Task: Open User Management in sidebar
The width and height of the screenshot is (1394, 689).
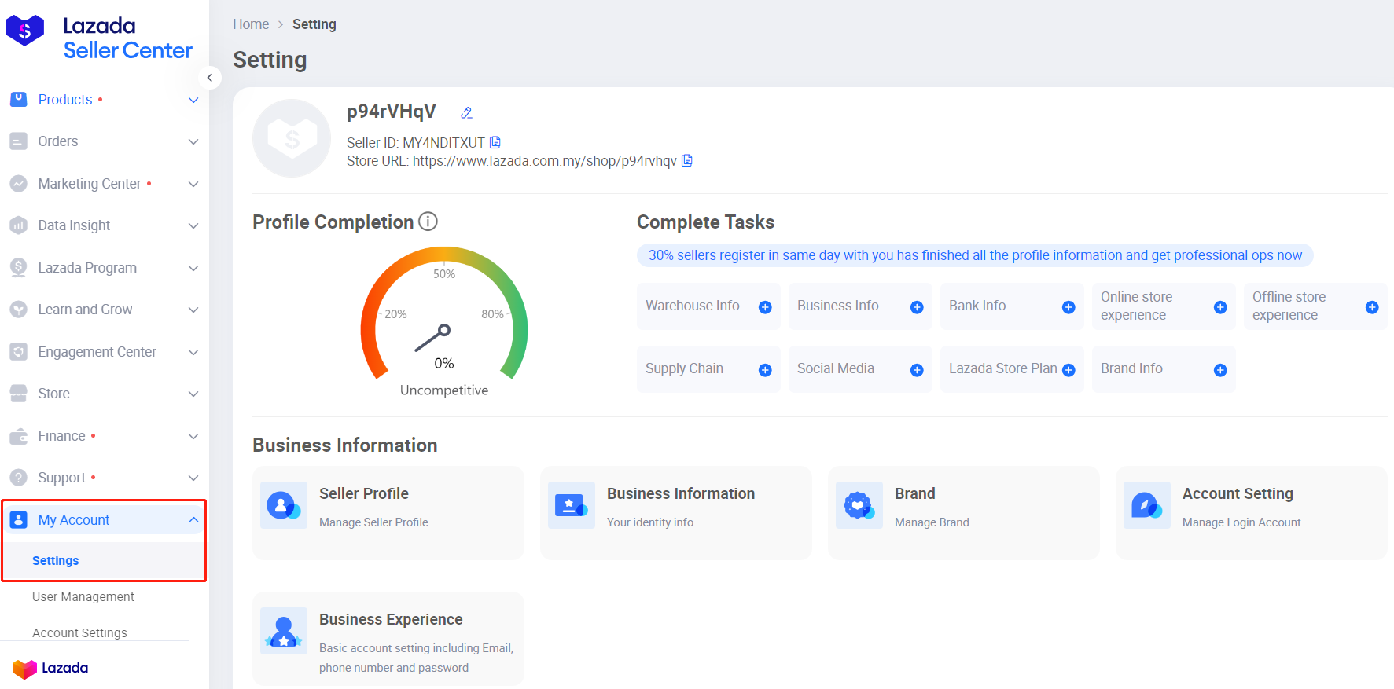Action: pos(83,597)
